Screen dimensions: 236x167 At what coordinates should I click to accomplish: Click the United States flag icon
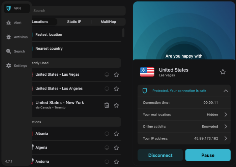[147, 72]
